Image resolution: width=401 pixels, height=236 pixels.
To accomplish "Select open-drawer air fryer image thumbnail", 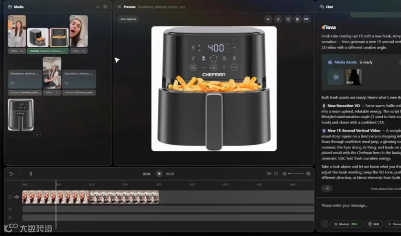I will pos(38,37).
